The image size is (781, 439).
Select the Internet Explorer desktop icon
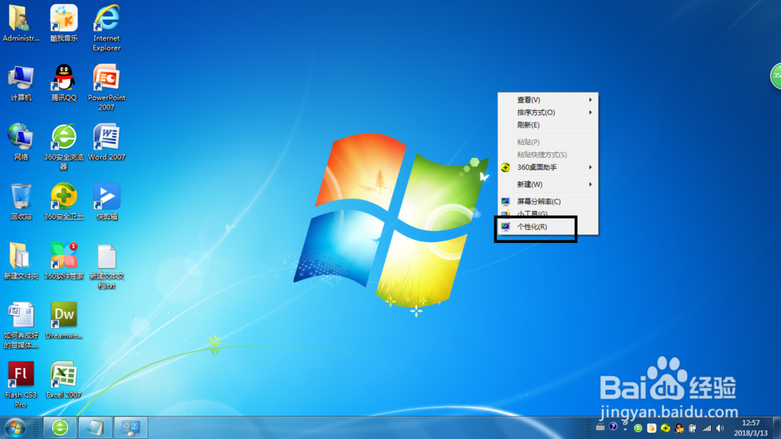pos(106,28)
